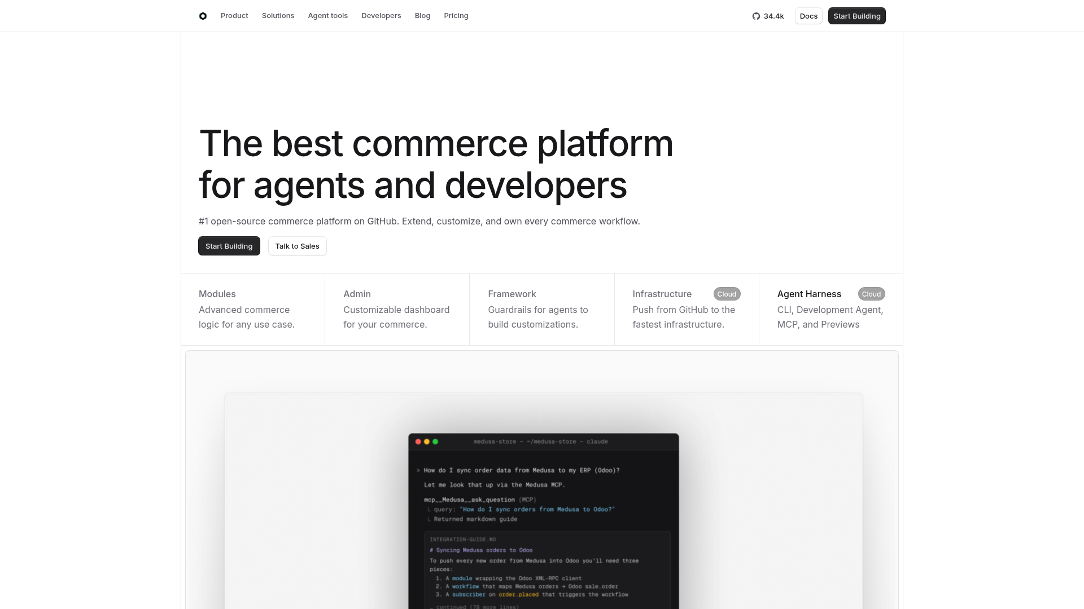Select the Framework tab
1084x609 pixels.
click(542, 309)
